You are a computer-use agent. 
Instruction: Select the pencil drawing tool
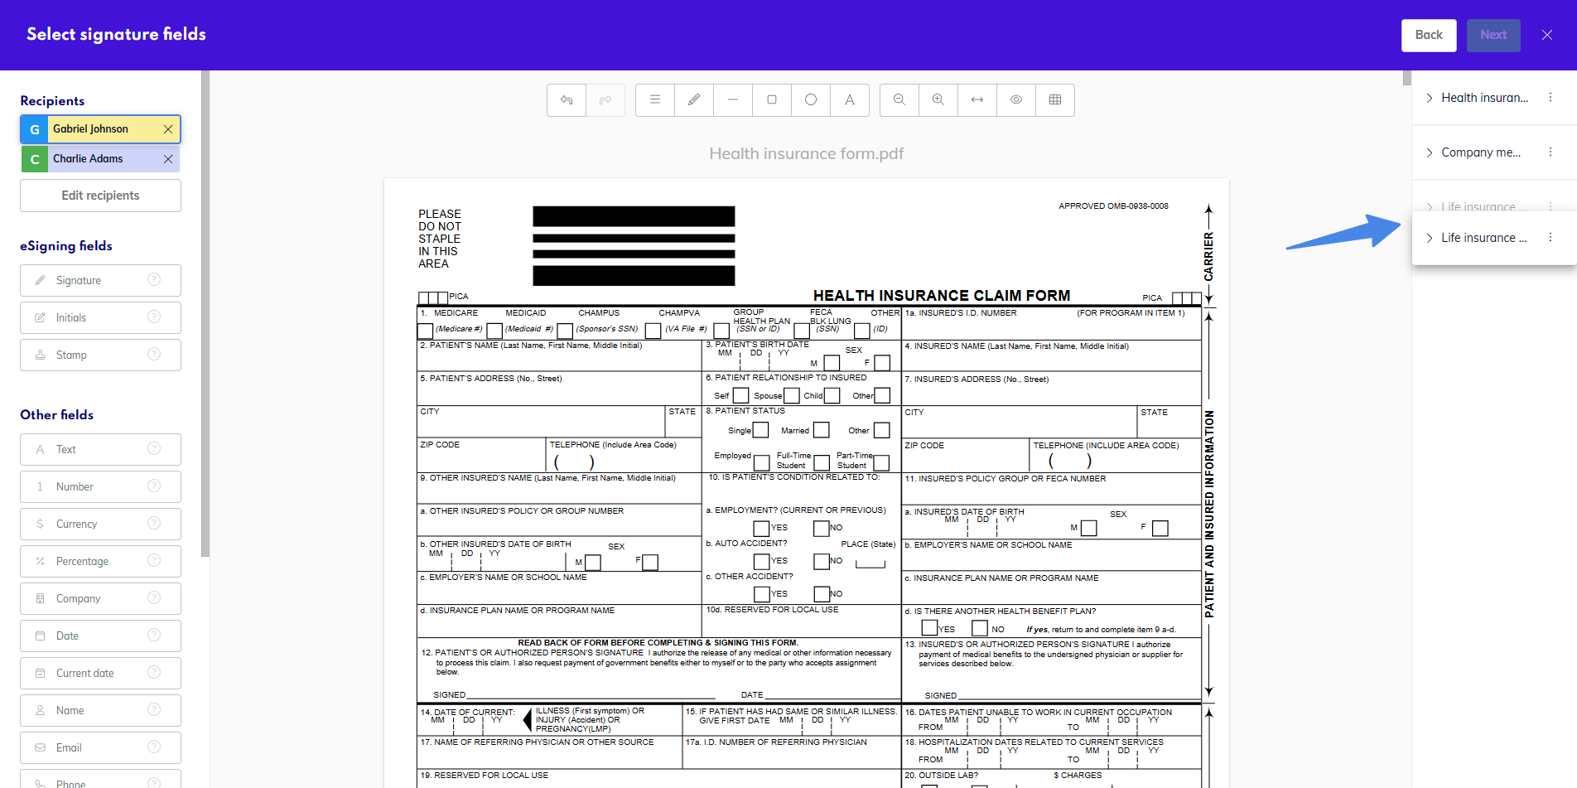click(x=694, y=99)
